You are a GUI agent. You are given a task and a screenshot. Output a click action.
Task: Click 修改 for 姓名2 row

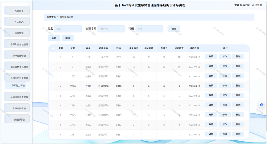[224, 124]
